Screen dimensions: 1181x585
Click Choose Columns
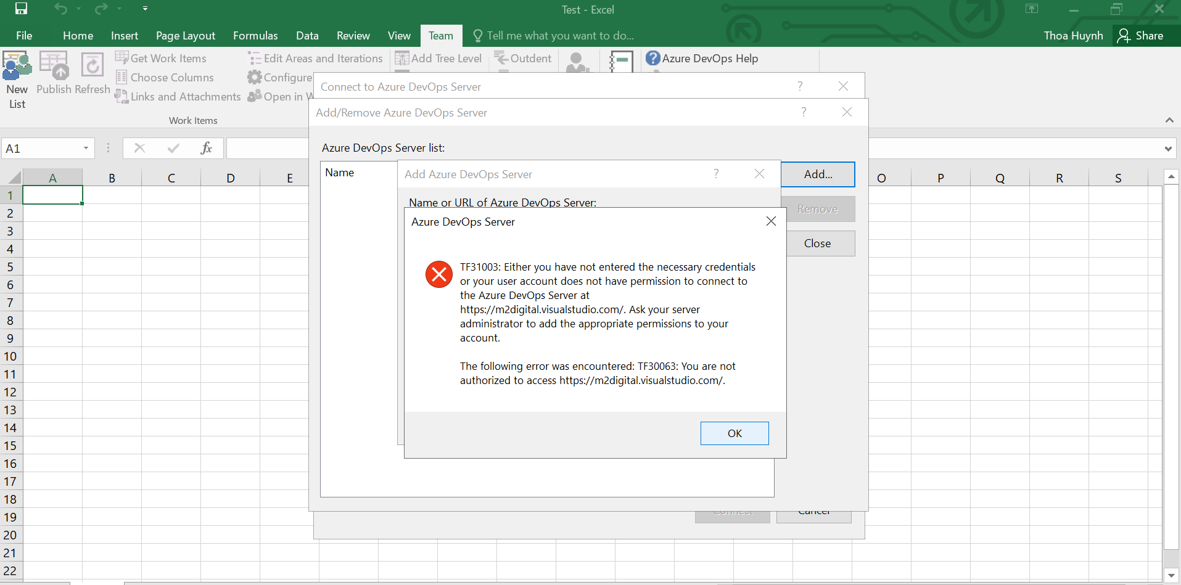click(165, 77)
